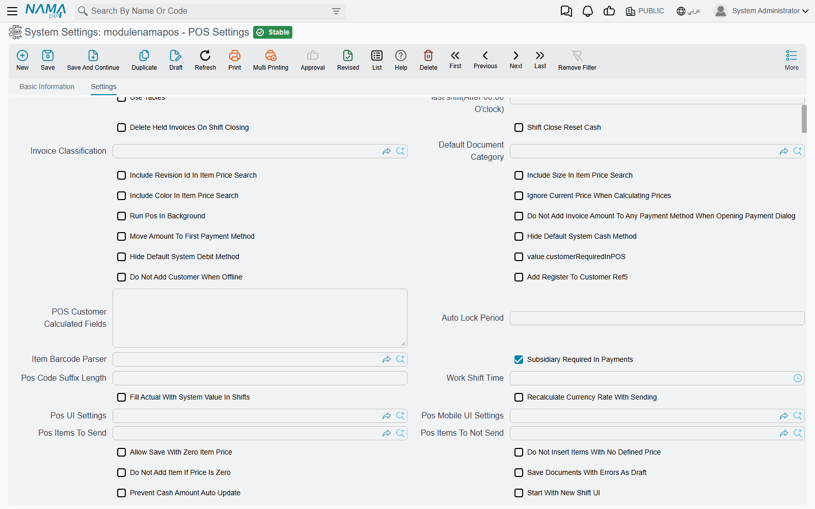This screenshot has height=509, width=815.
Task: Click the POS Customer Calculated Fields textarea
Action: coord(260,318)
